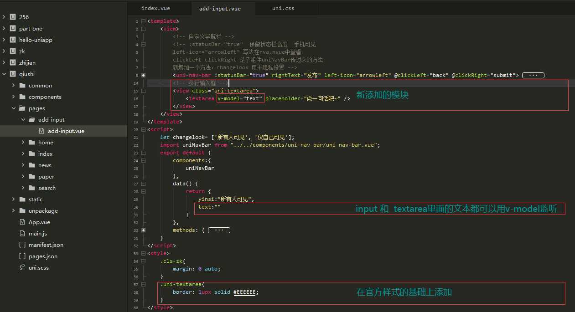Click the paper folder icon

(x=32, y=176)
